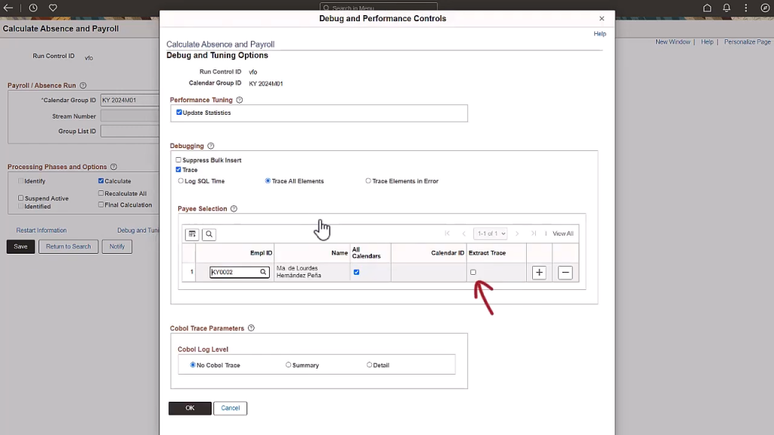774x435 pixels.
Task: Click the Cancel button
Action: tap(230, 408)
